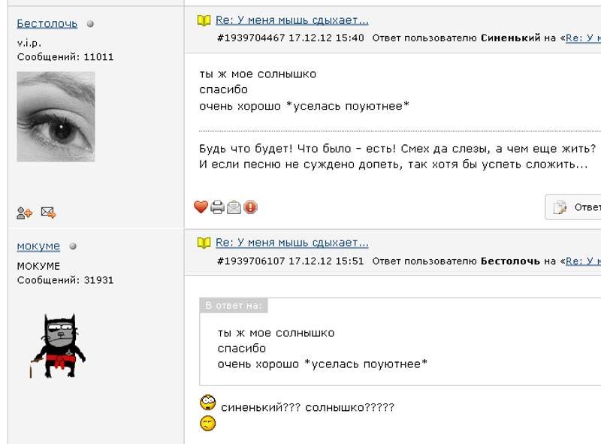The image size is (601, 444).
Task: Follow parent post link after 'Бестолочь на'
Action: click(583, 261)
